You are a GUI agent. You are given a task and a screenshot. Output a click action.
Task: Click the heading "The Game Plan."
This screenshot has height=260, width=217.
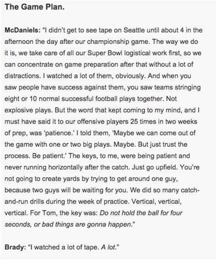(x=34, y=7)
